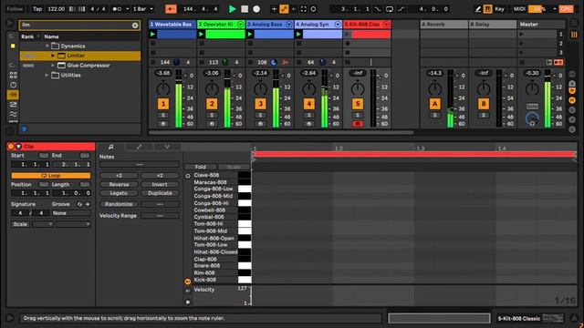Toggle the clip Loop button
Screen dimensions: 584x328
pyautogui.click(x=51, y=176)
